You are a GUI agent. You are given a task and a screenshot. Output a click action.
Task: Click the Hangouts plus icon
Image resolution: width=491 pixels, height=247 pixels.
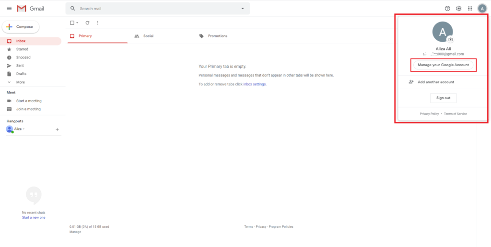point(58,129)
